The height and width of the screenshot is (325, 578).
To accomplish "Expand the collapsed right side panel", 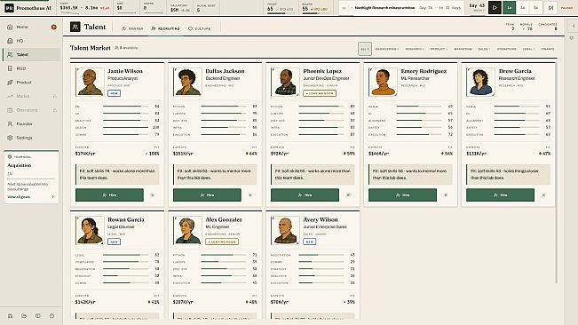I will tap(574, 26).
